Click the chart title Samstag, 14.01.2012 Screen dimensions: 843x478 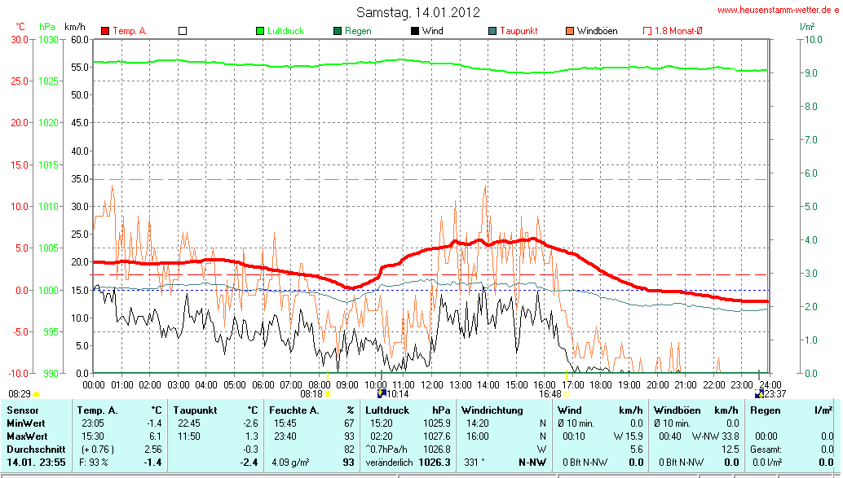point(418,12)
